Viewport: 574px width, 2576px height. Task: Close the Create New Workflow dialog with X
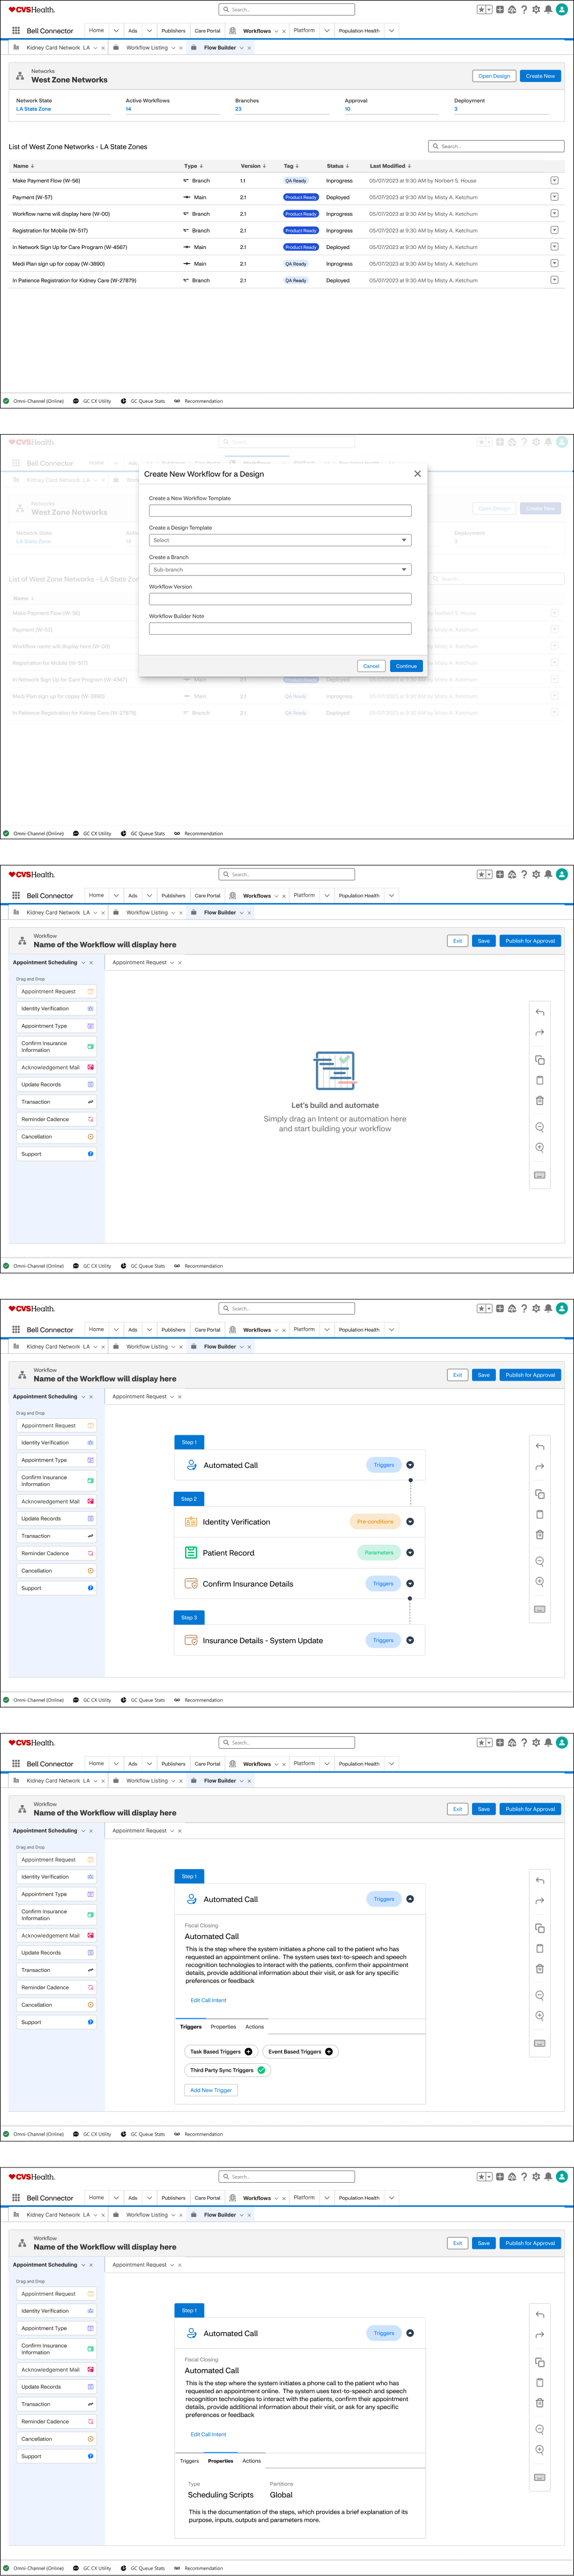click(x=417, y=474)
